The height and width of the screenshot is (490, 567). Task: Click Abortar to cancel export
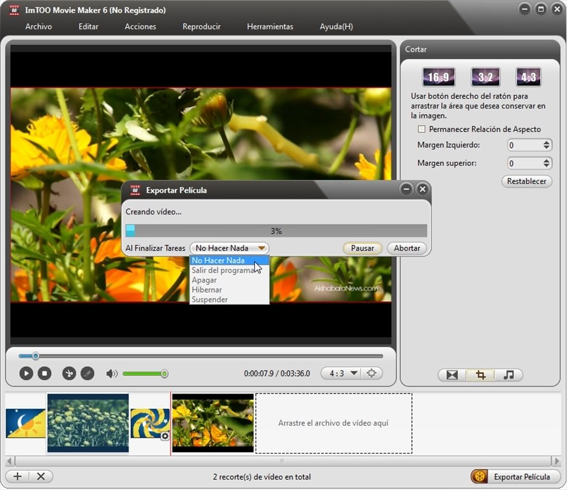coord(407,248)
